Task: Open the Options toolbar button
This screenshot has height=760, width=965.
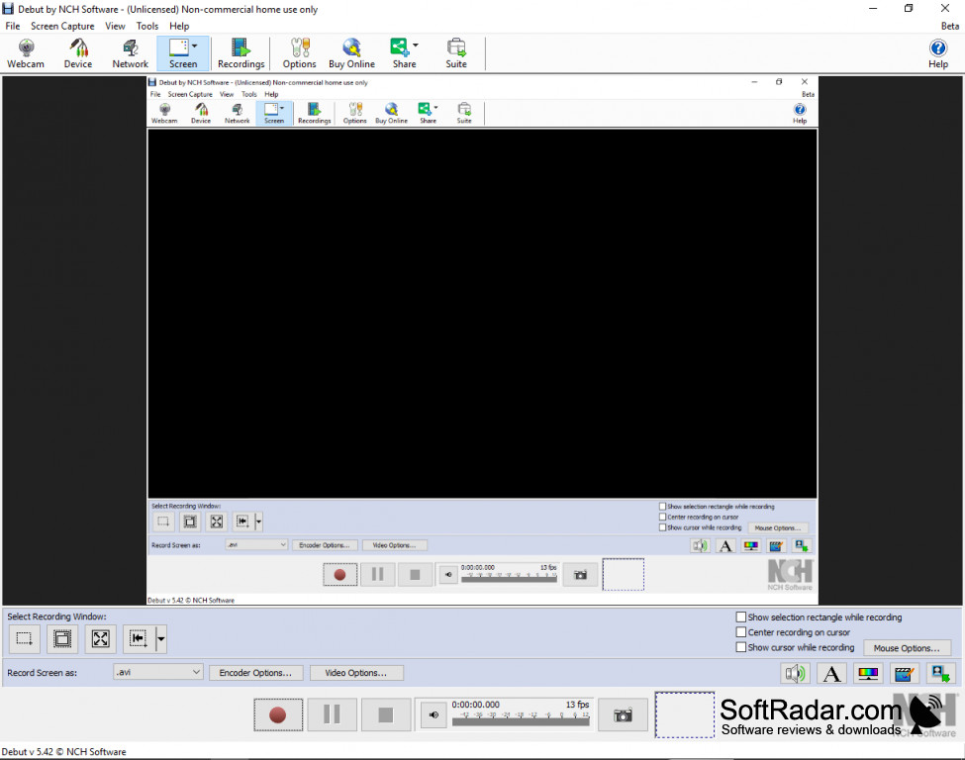Action: pos(300,53)
